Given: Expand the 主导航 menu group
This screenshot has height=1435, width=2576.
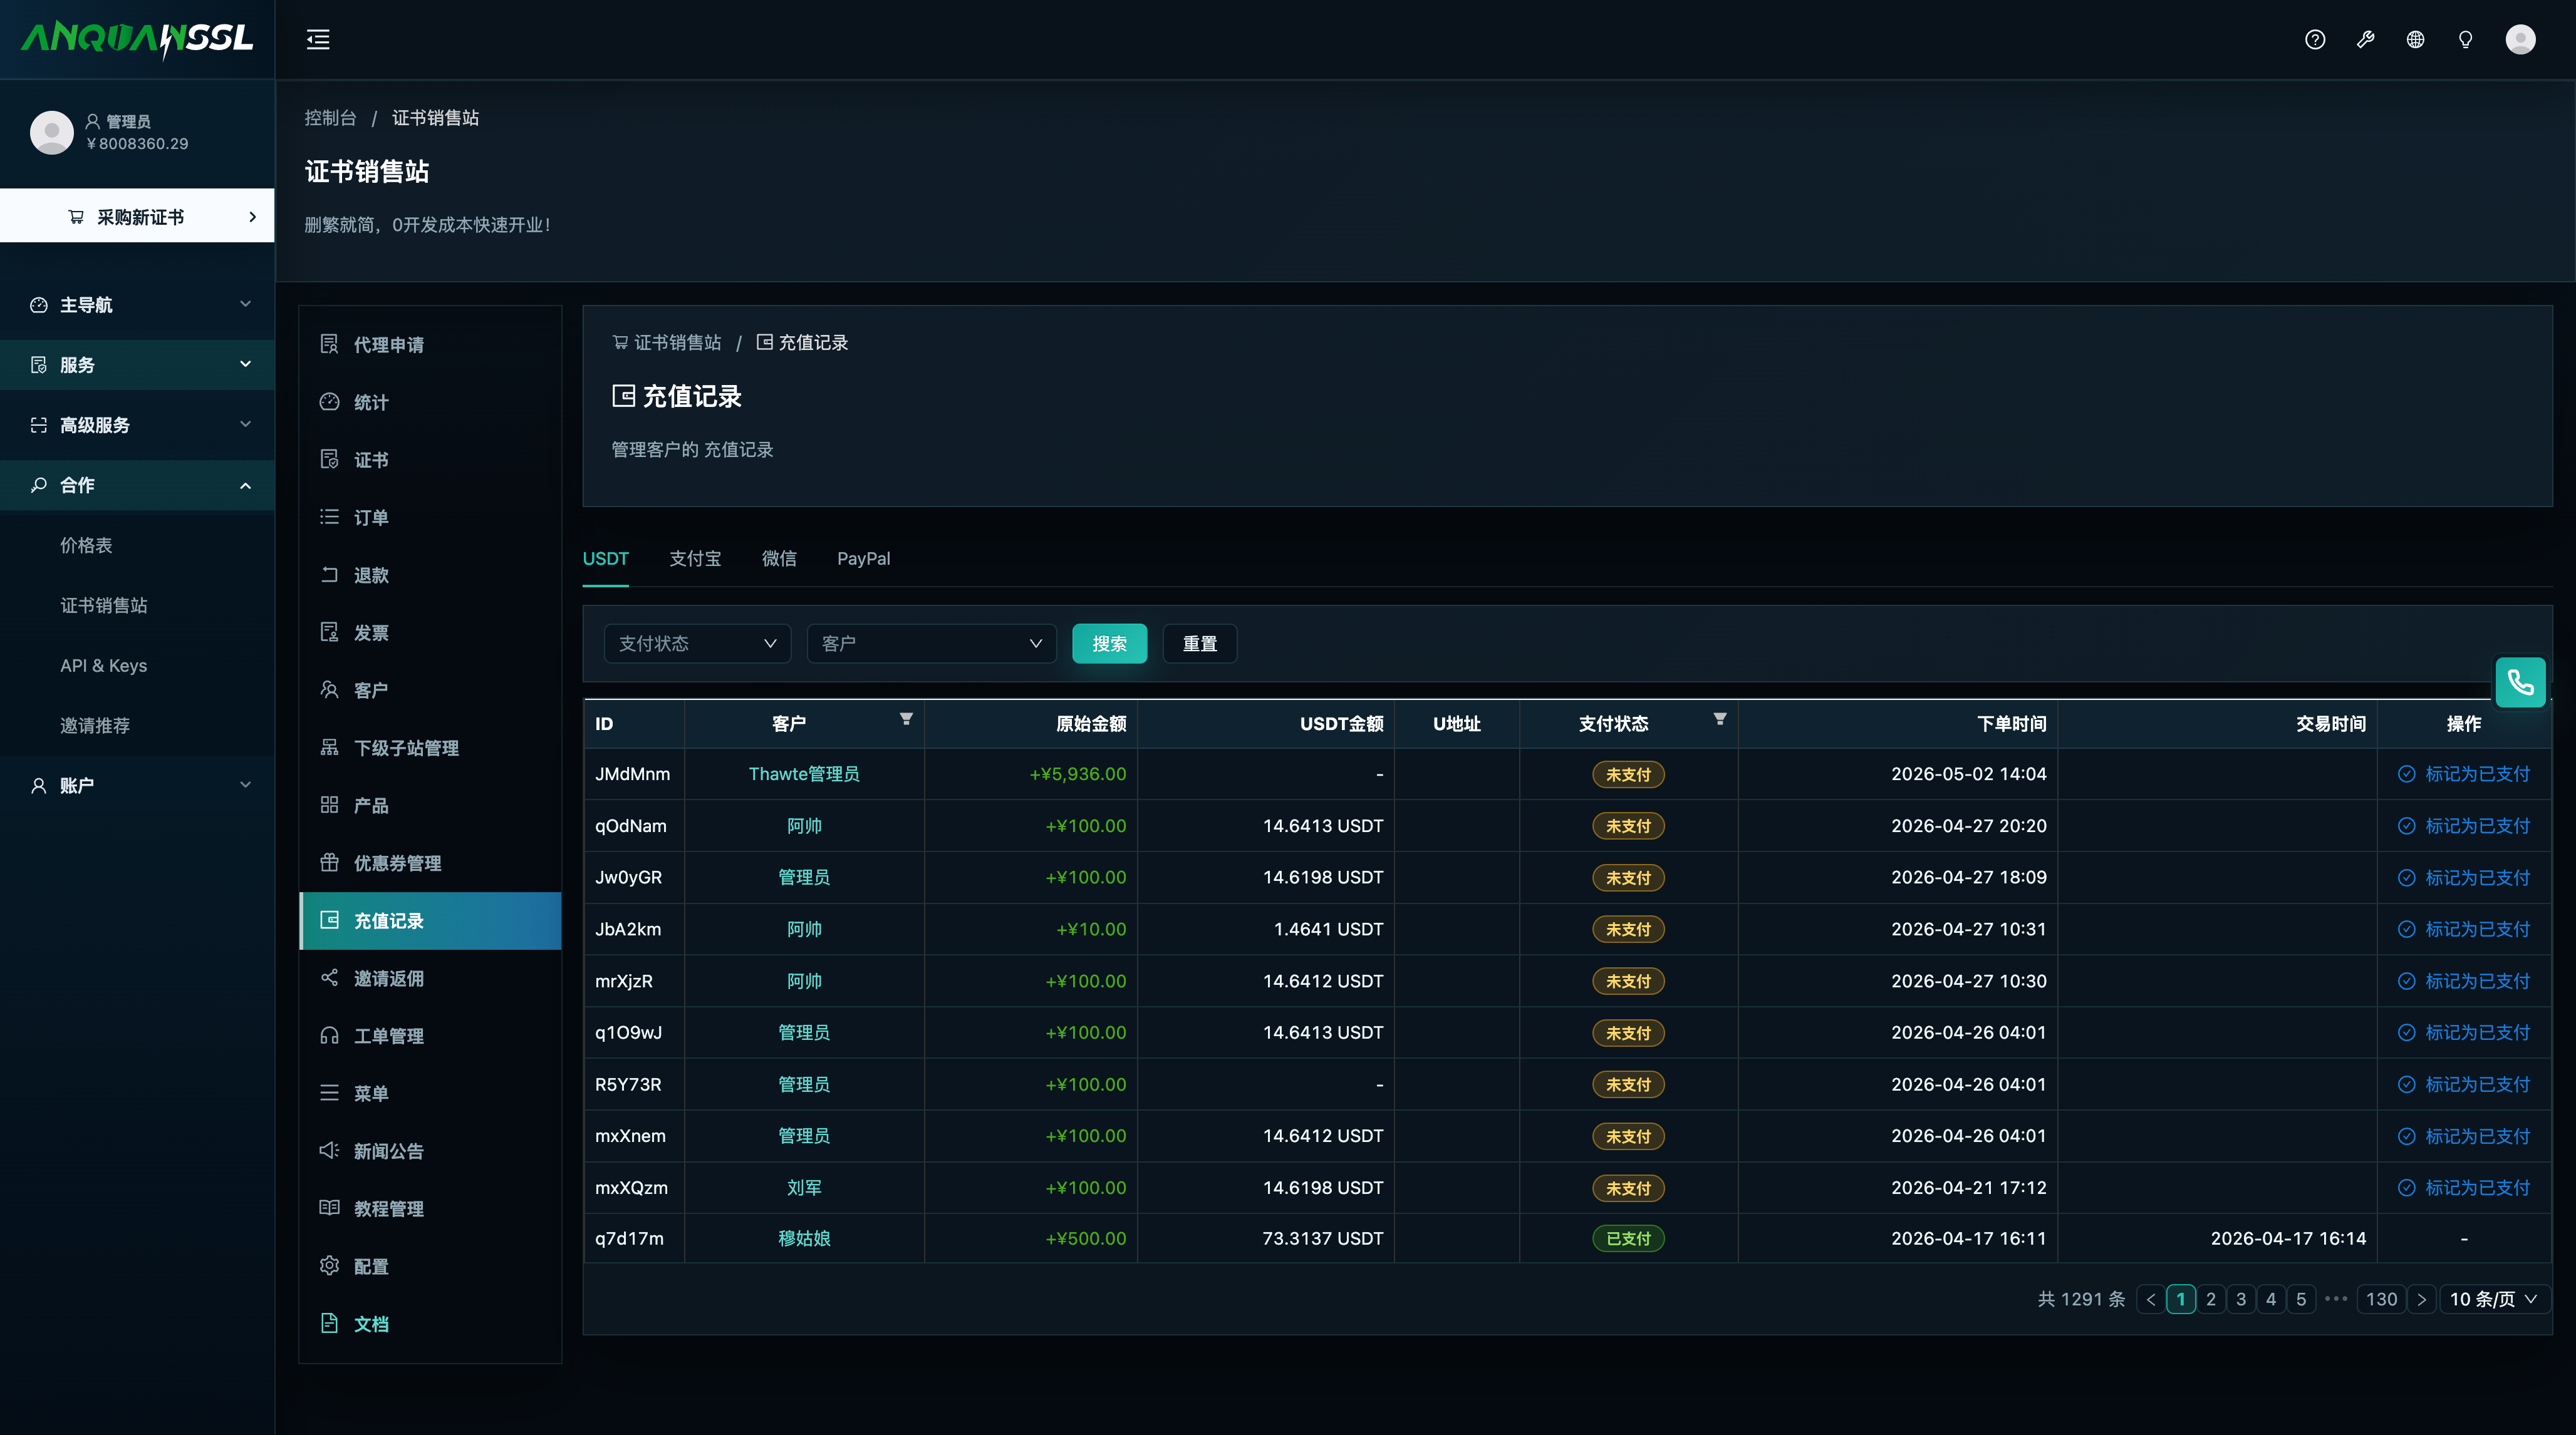Looking at the screenshot, I should [138, 305].
